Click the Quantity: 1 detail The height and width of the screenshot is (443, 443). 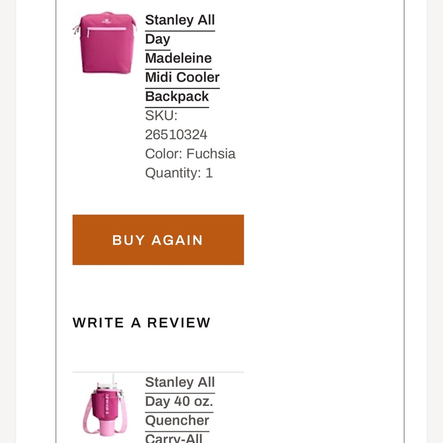[179, 173]
